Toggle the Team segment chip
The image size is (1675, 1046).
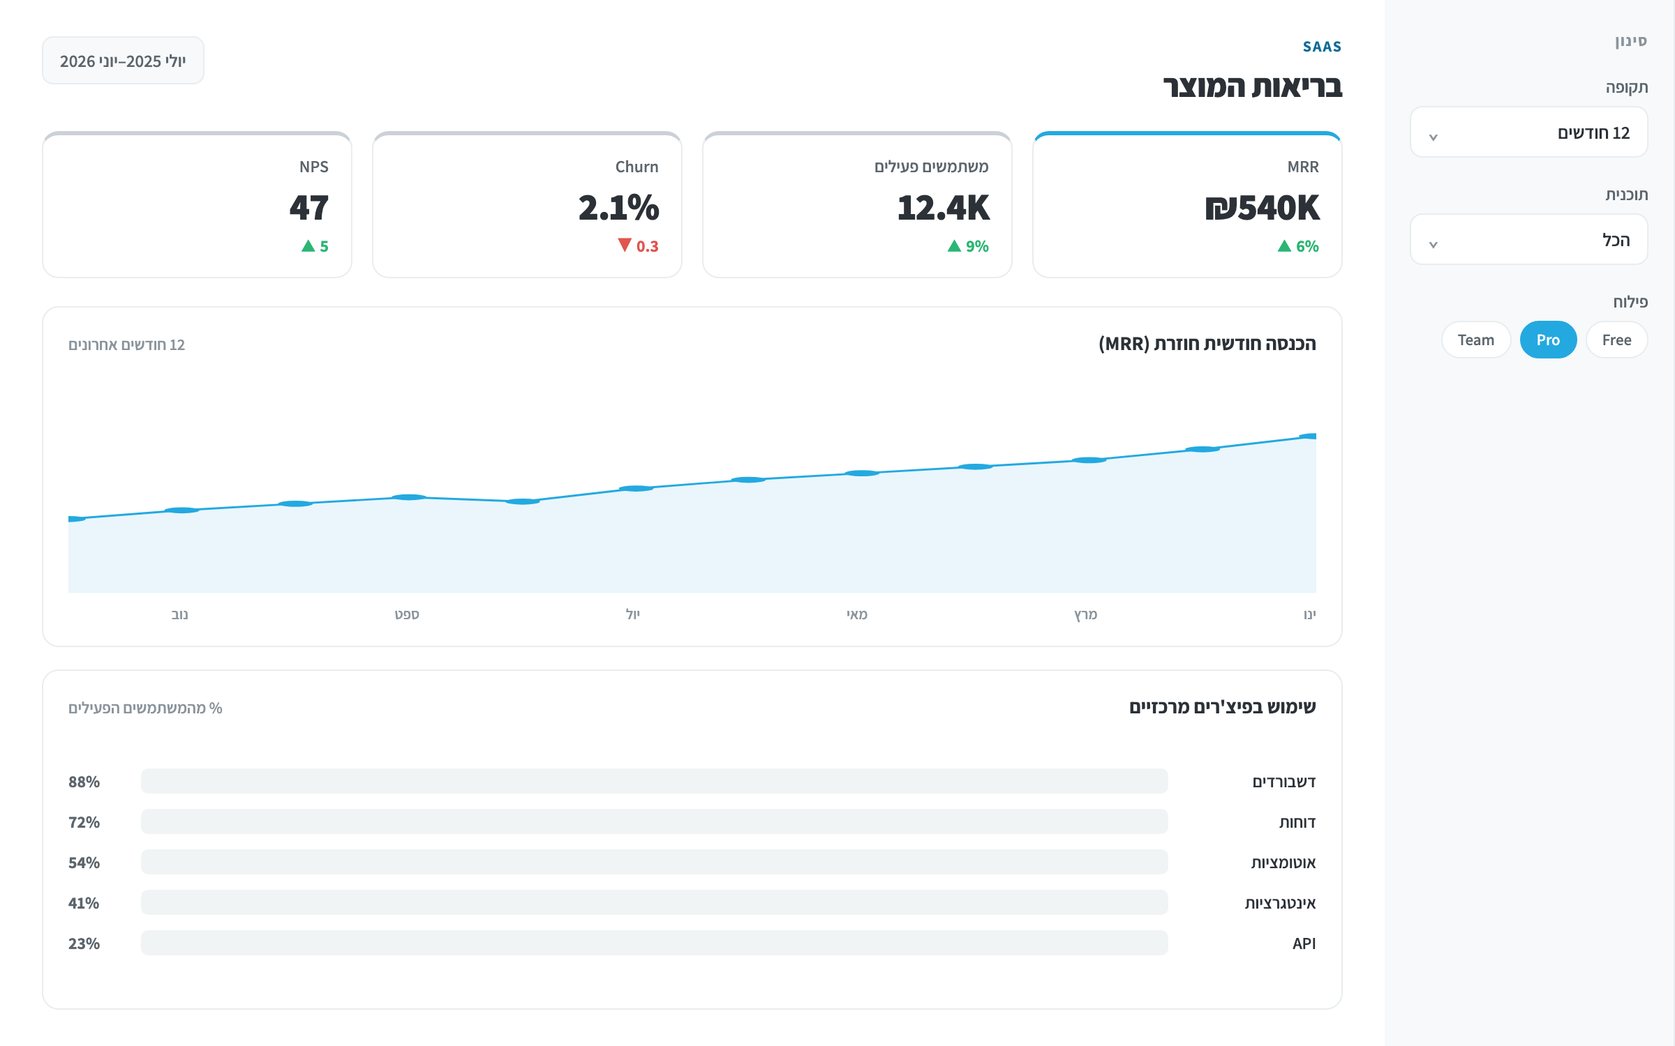pos(1476,340)
